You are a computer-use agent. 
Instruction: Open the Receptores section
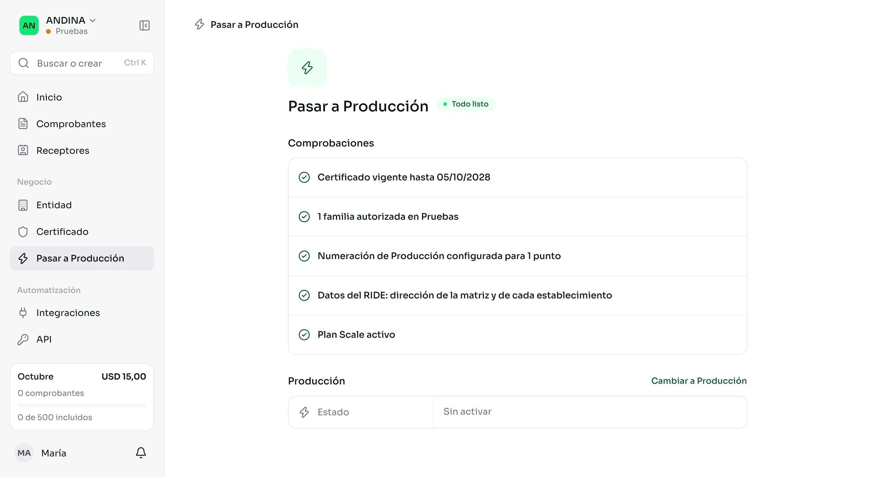click(x=82, y=150)
